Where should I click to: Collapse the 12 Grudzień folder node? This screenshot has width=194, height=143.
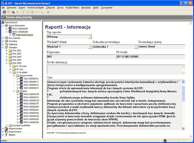click(x=10, y=72)
